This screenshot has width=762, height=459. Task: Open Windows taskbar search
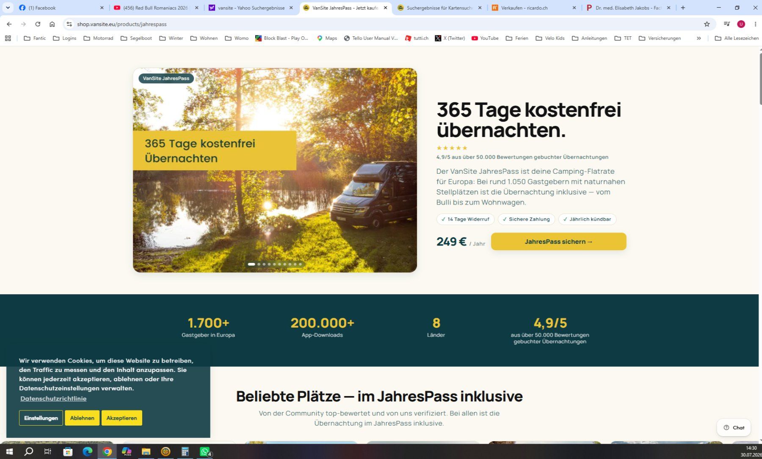point(28,451)
